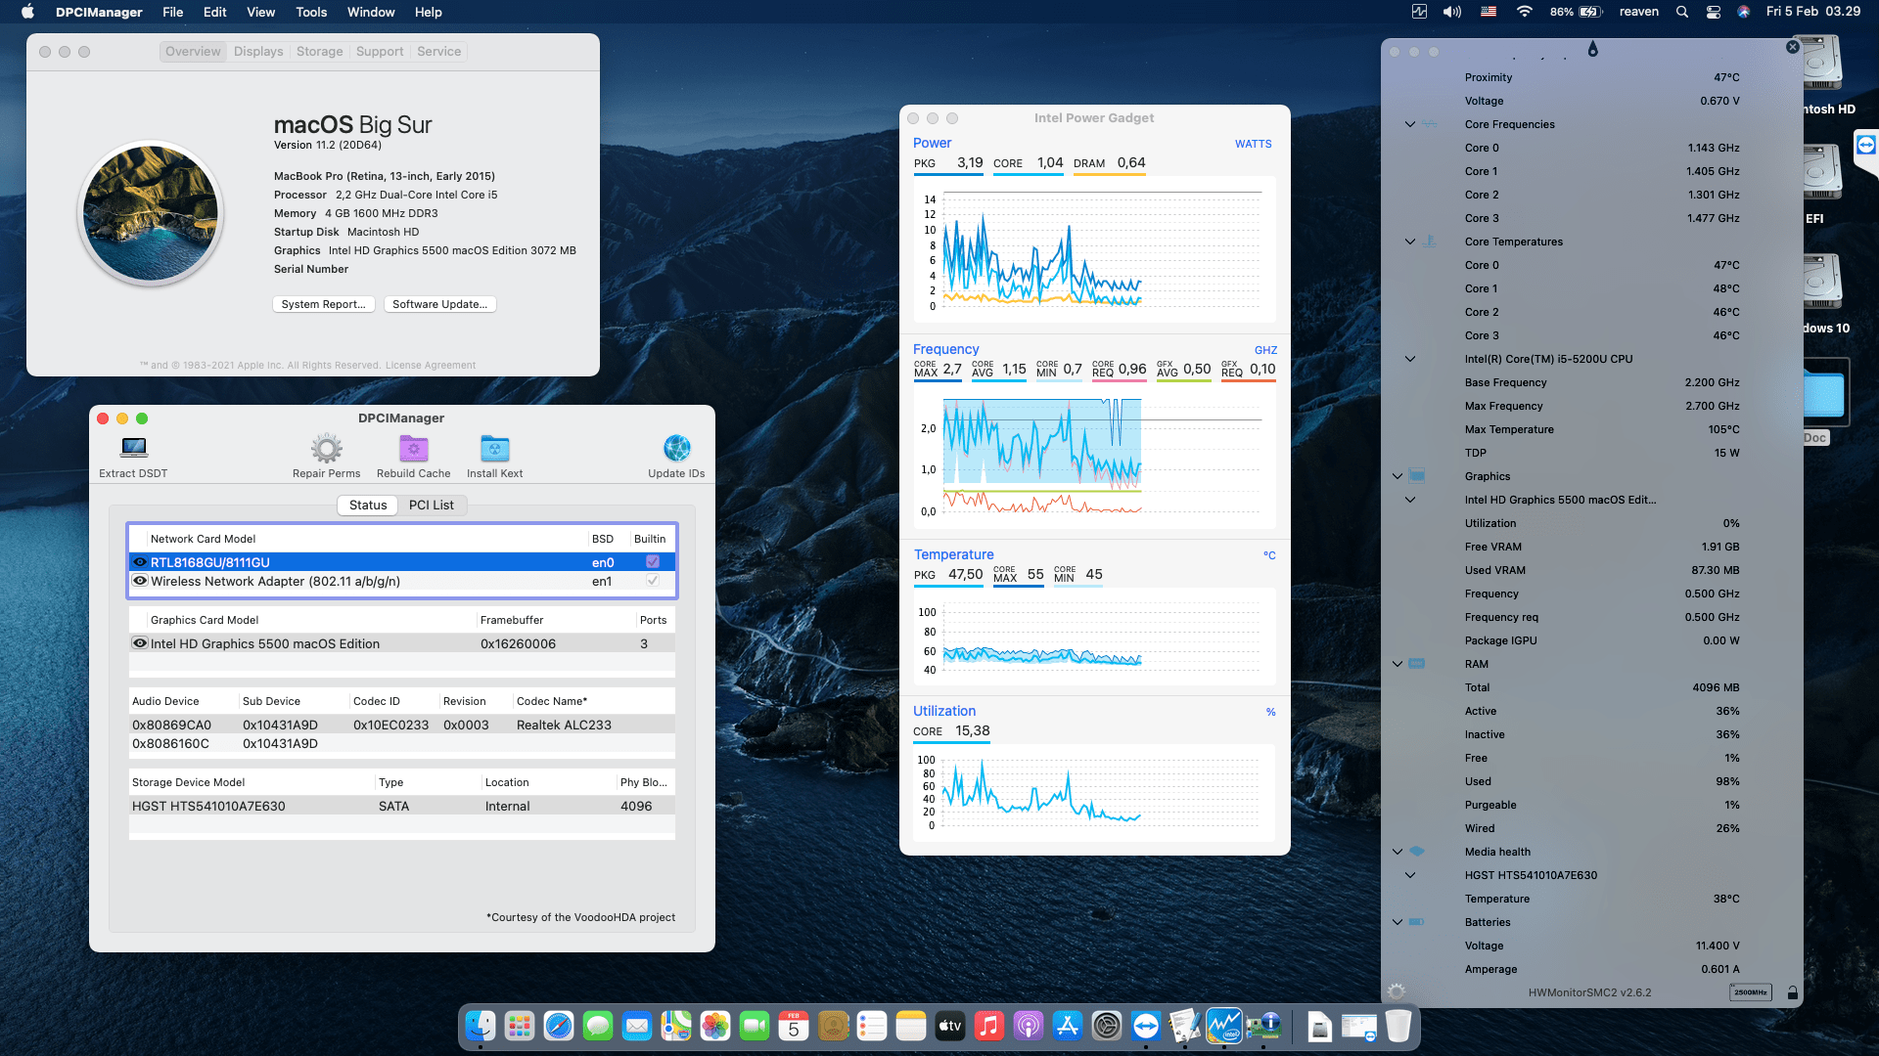The width and height of the screenshot is (1879, 1056).
Task: Open Photos from the Dock
Action: (x=715, y=1026)
